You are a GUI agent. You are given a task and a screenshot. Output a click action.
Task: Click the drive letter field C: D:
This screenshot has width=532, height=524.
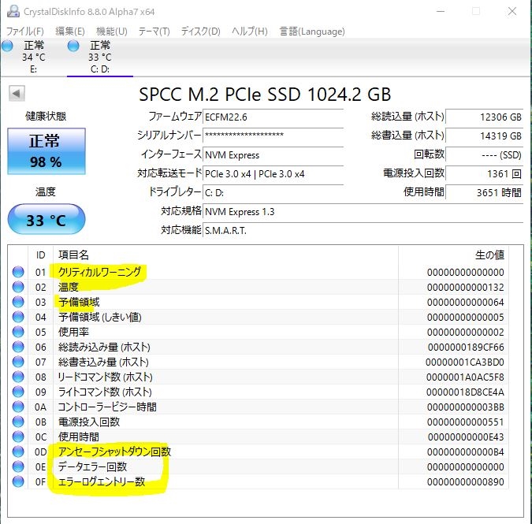click(273, 192)
